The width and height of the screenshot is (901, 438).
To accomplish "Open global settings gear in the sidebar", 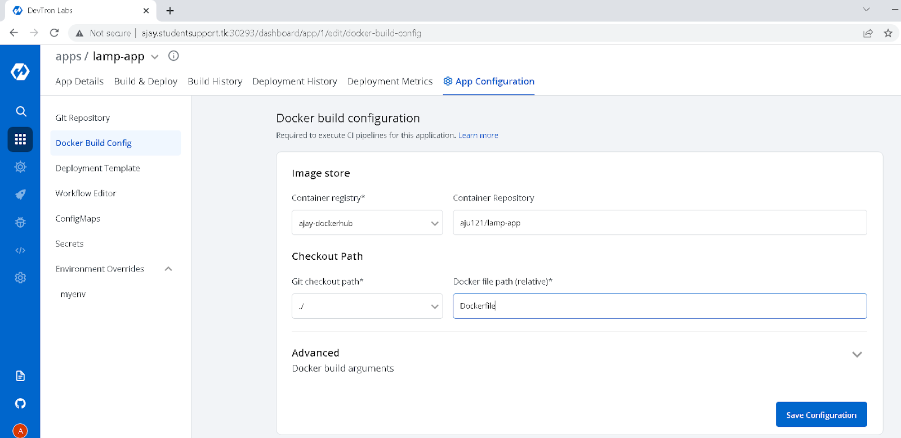I will (x=20, y=278).
